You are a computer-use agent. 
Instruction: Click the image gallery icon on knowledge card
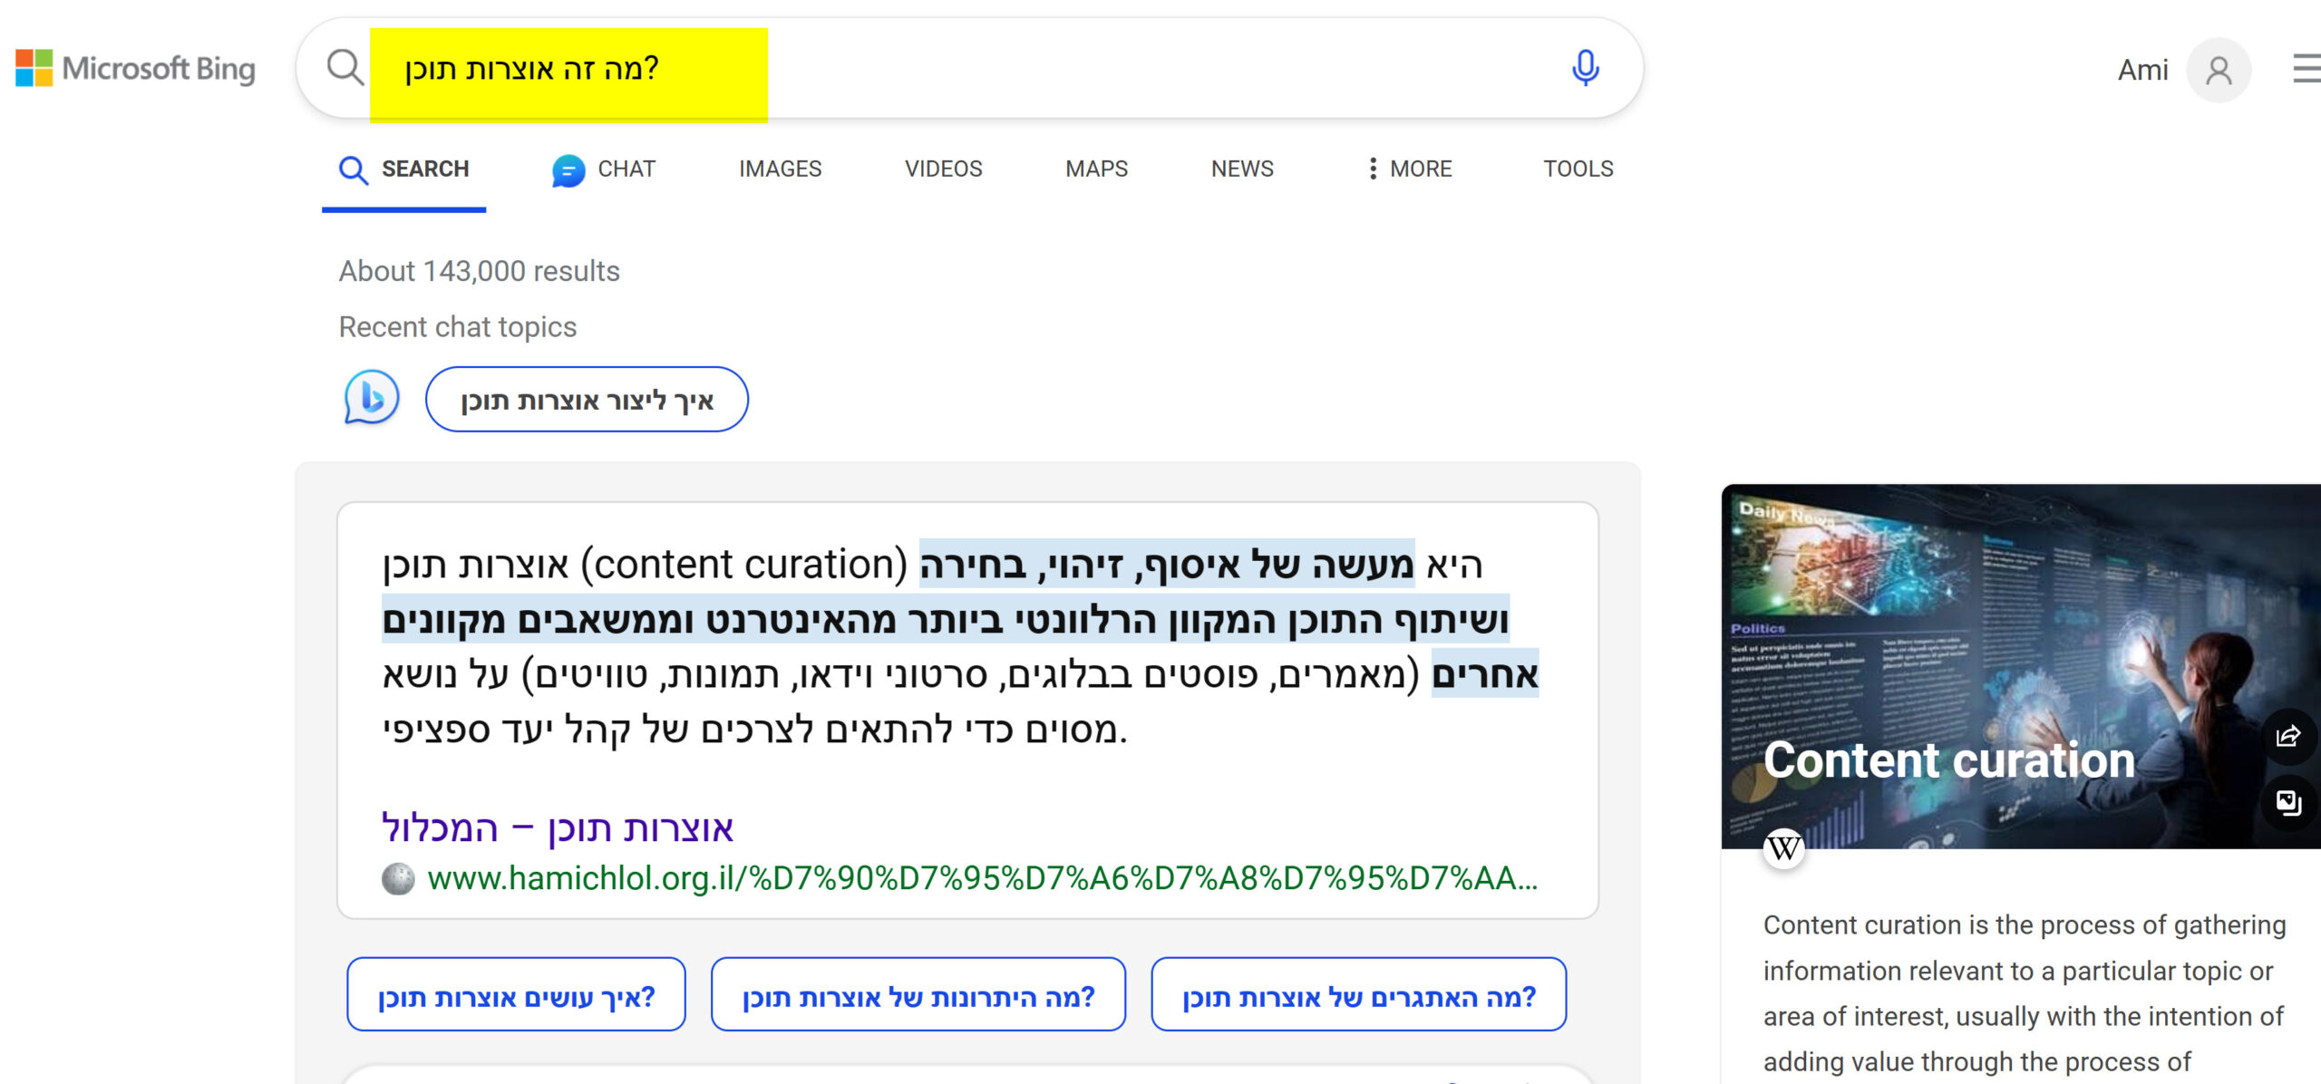tap(2287, 802)
